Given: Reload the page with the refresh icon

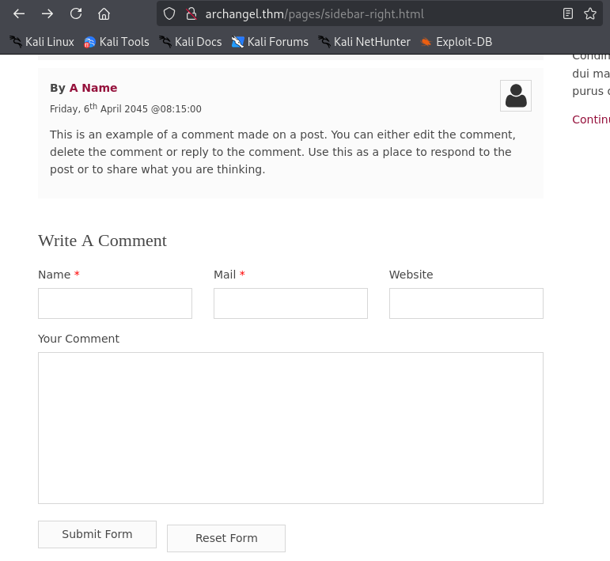Looking at the screenshot, I should [76, 14].
